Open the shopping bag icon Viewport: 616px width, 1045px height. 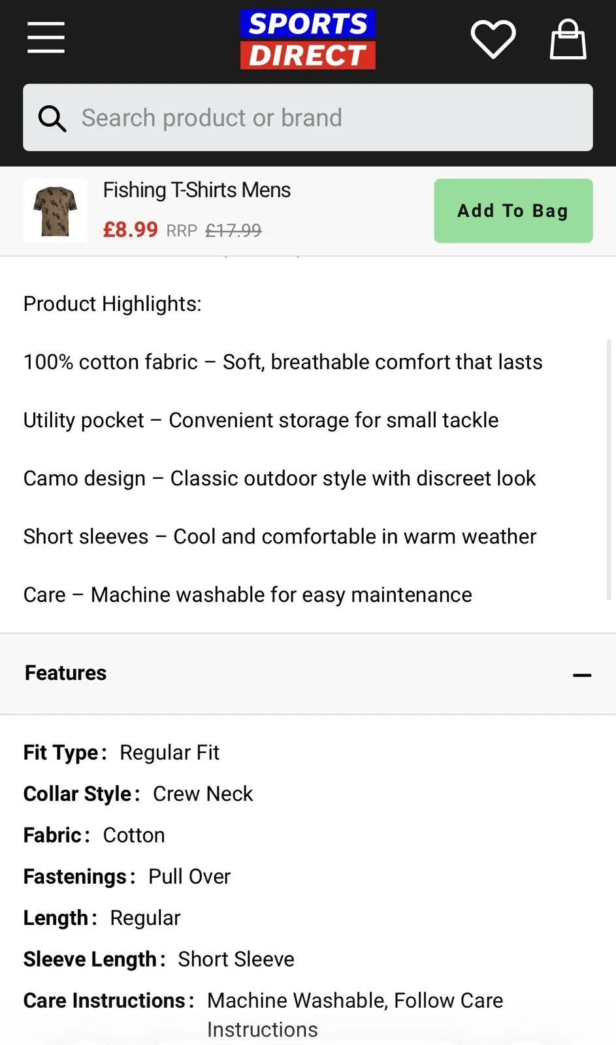(x=568, y=39)
